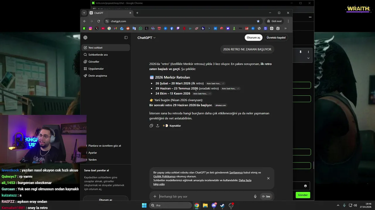Click the Oturum aç button at top
Viewport: 375px width, 210px height.
[253, 38]
